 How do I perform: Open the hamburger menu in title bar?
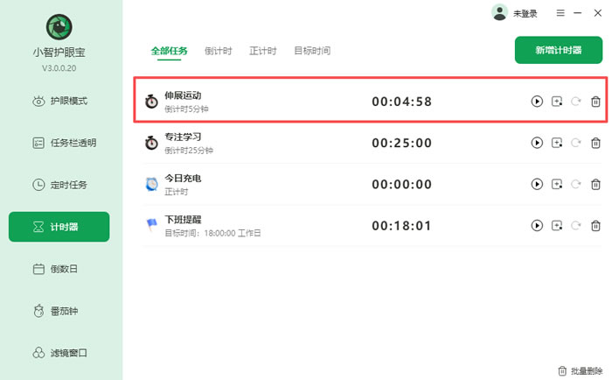pos(556,13)
